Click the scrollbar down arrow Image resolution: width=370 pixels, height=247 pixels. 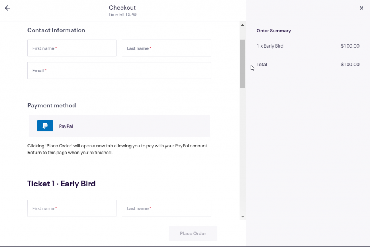(x=242, y=217)
